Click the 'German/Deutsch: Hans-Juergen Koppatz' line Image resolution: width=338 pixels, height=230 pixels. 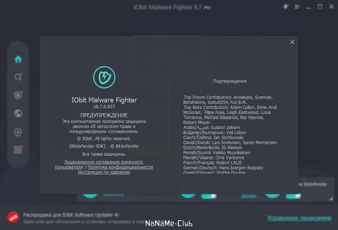point(223,167)
